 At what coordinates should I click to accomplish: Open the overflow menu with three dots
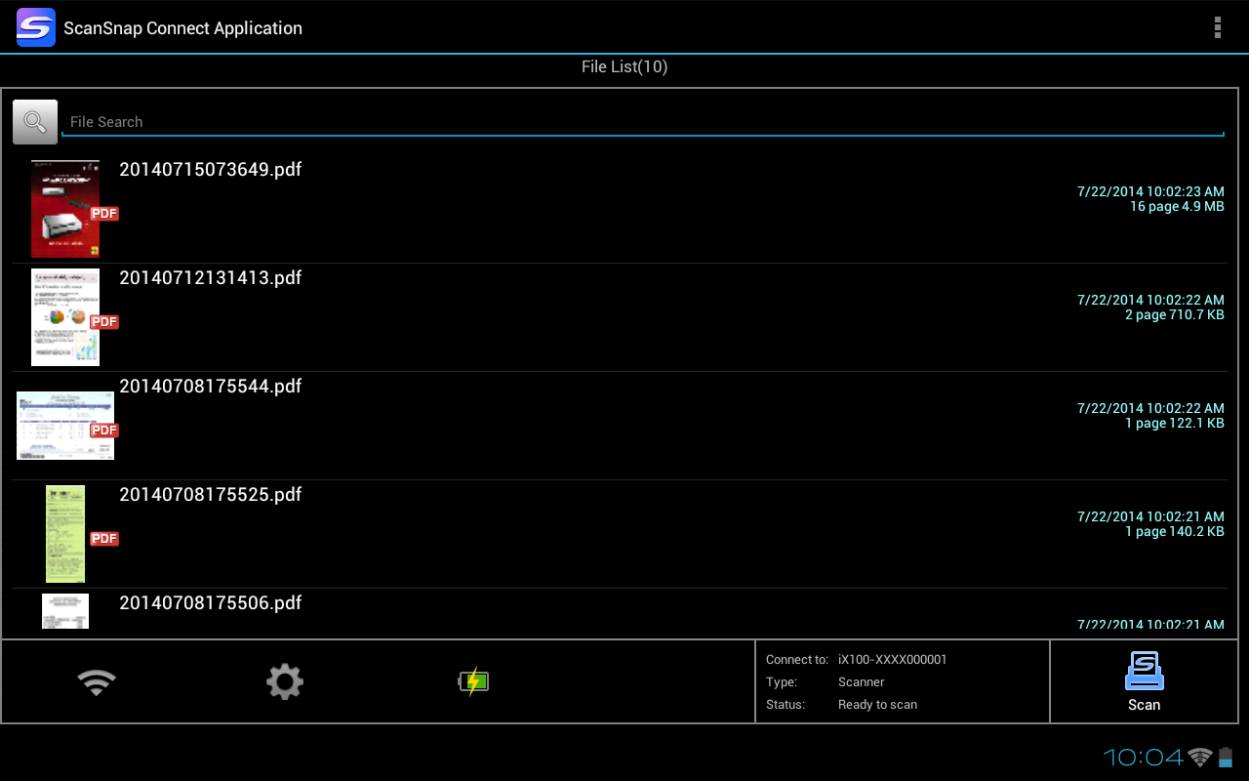(1217, 27)
